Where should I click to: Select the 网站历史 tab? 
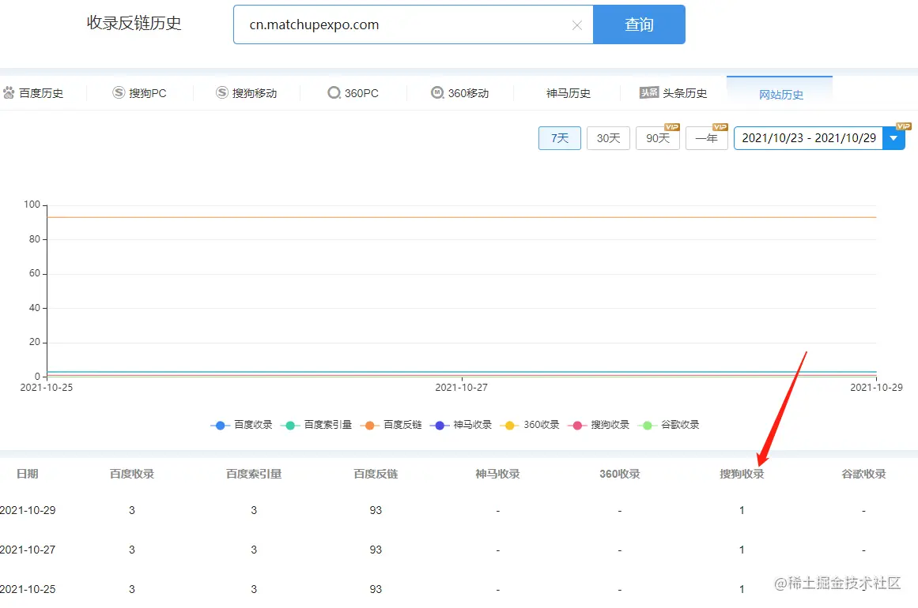780,94
